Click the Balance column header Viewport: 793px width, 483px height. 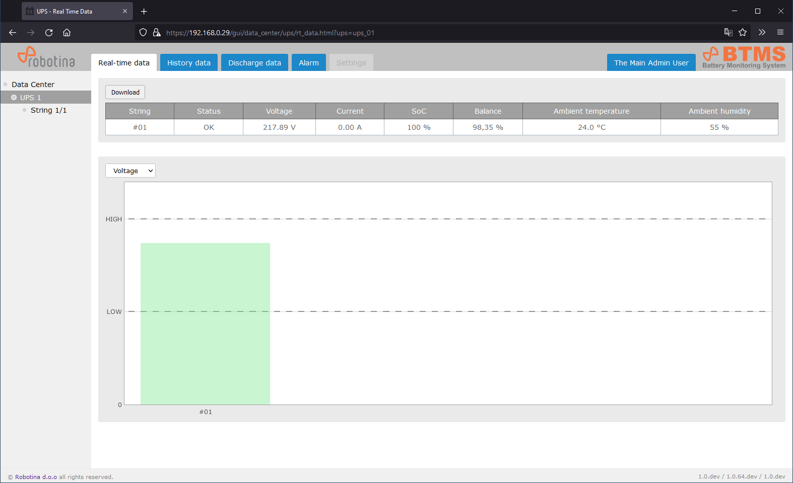click(488, 111)
